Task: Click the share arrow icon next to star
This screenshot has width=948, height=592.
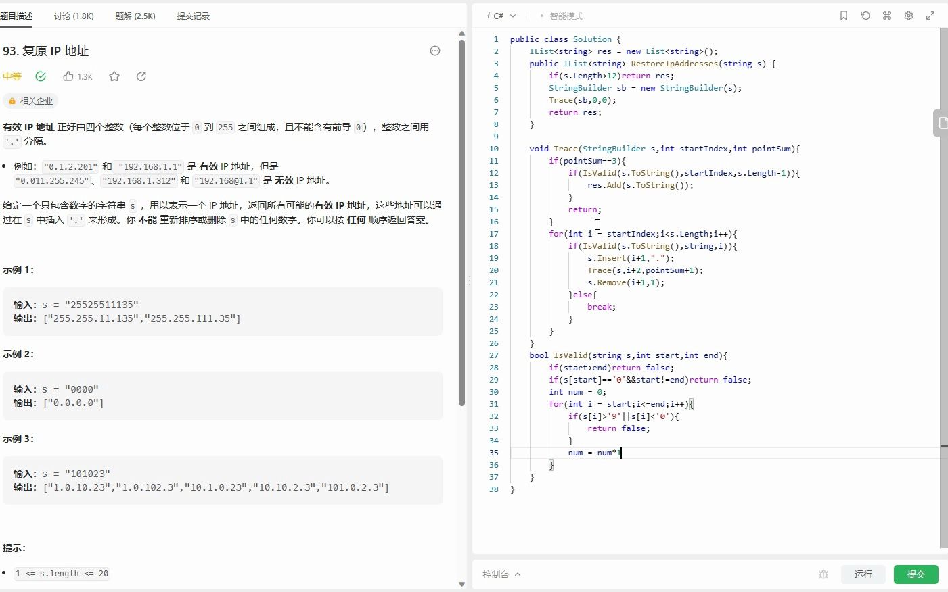Action: [141, 76]
